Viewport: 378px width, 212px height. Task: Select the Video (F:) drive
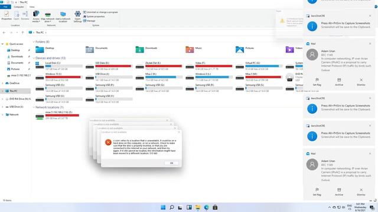point(209,66)
